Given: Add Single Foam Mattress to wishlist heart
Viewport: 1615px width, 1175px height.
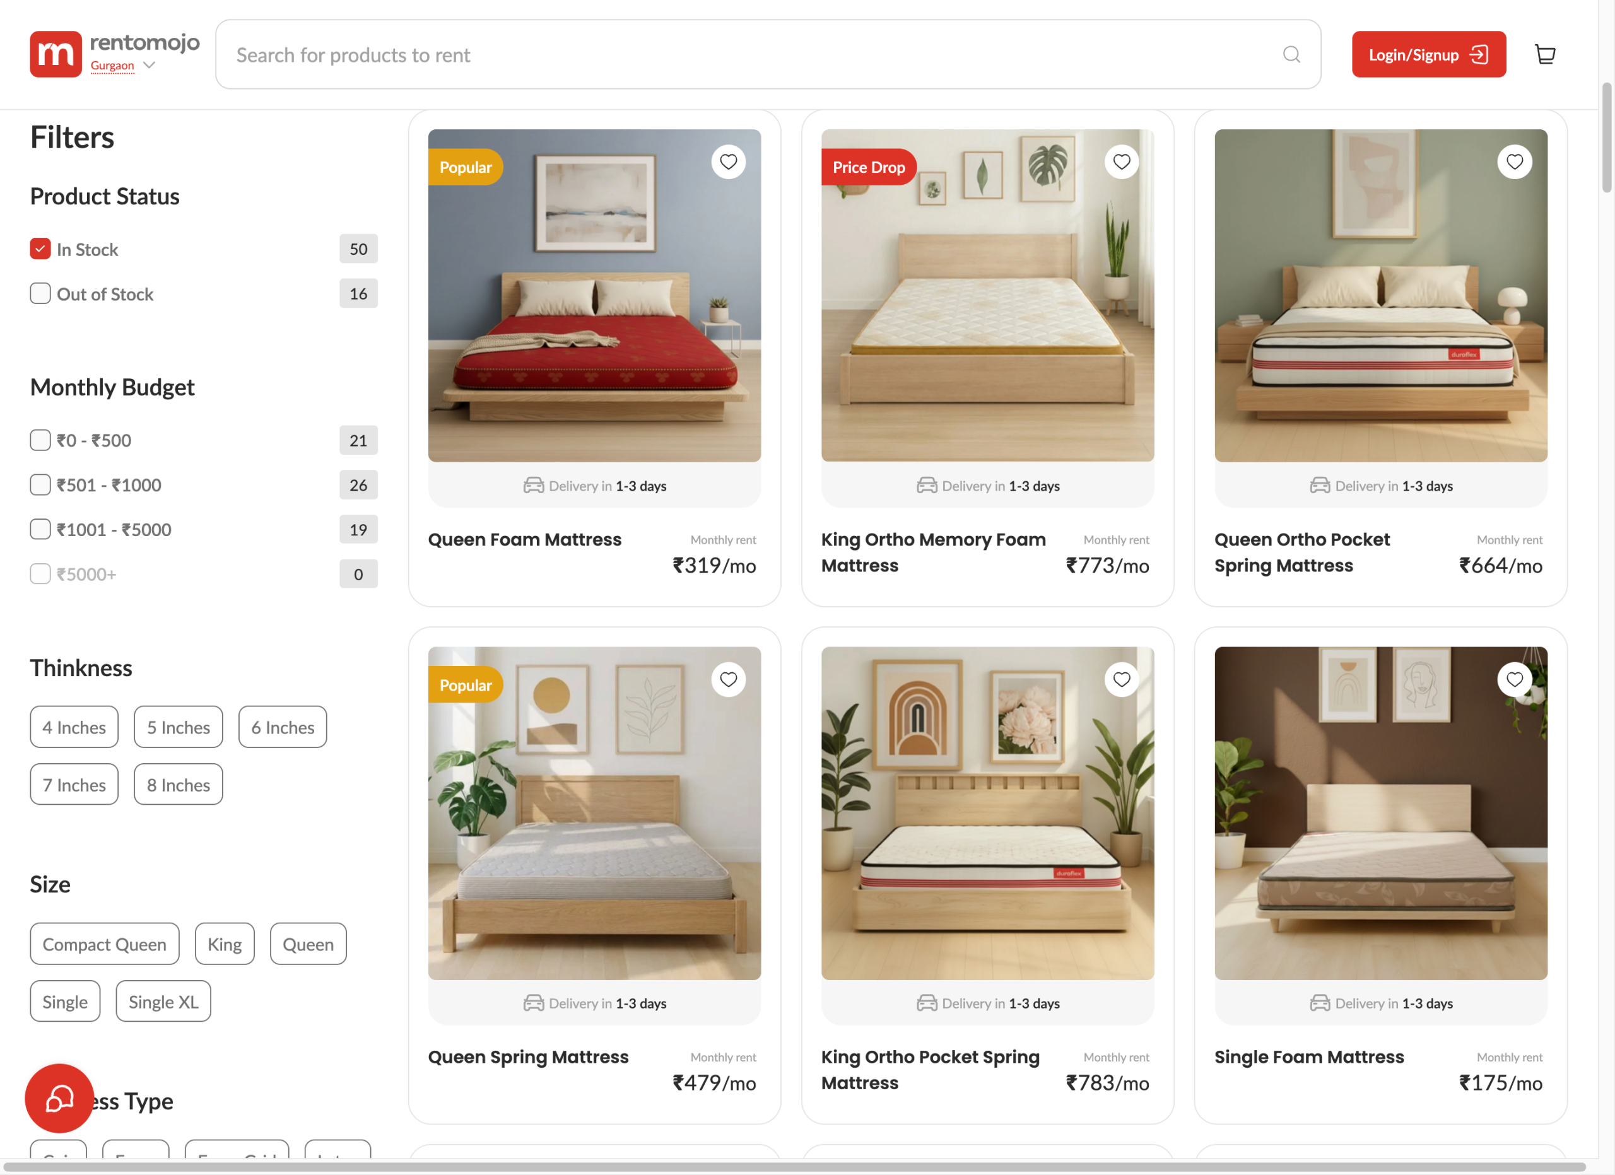Looking at the screenshot, I should pos(1514,679).
